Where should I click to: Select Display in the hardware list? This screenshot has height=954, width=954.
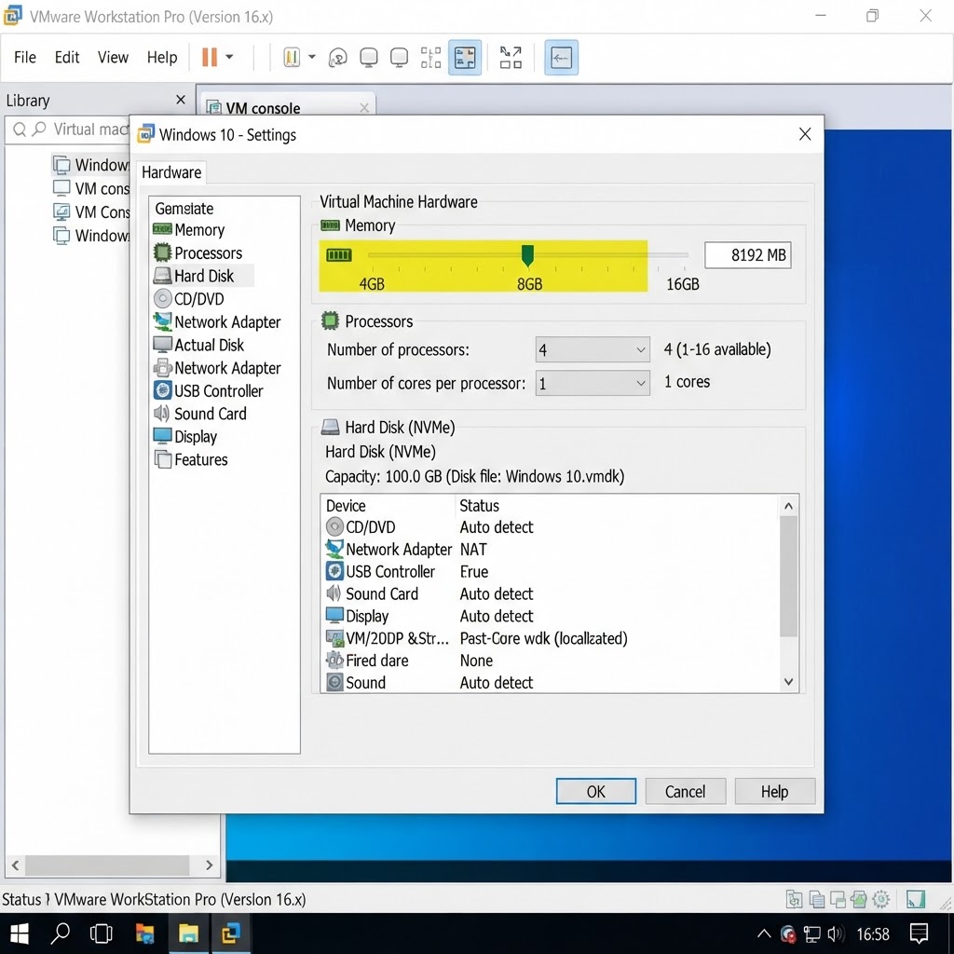(x=185, y=437)
